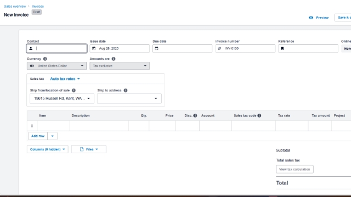Grab the row drag handle icon

click(x=32, y=126)
